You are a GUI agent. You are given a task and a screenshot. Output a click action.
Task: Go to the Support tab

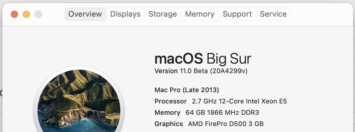pyautogui.click(x=237, y=14)
